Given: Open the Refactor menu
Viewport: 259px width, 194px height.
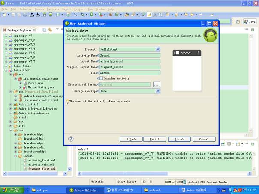Looking at the screenshot, I should (x=26, y=9).
